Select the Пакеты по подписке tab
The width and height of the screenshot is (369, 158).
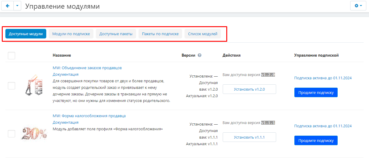pyautogui.click(x=160, y=34)
